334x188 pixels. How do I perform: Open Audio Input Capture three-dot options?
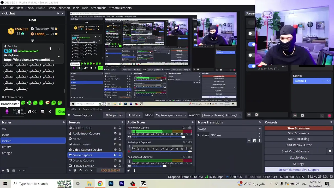pos(129,132)
